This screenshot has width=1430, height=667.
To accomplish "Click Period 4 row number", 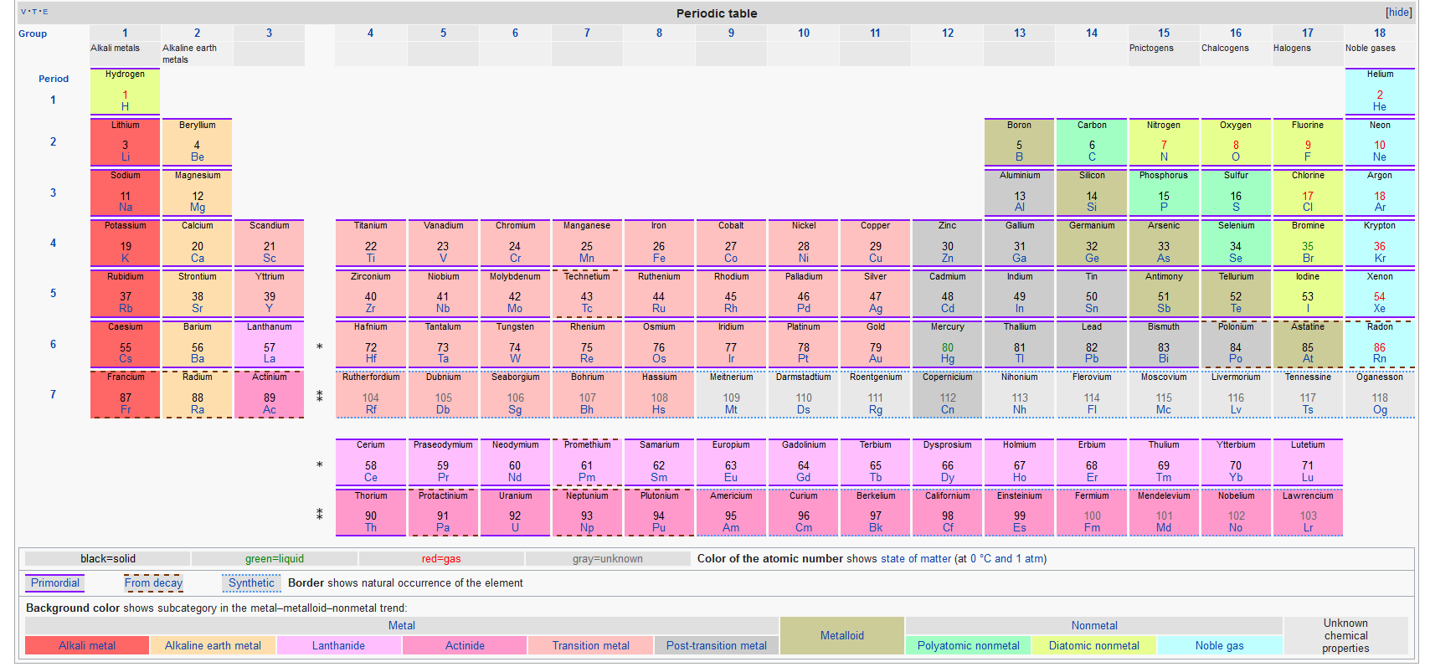I will click(x=54, y=243).
